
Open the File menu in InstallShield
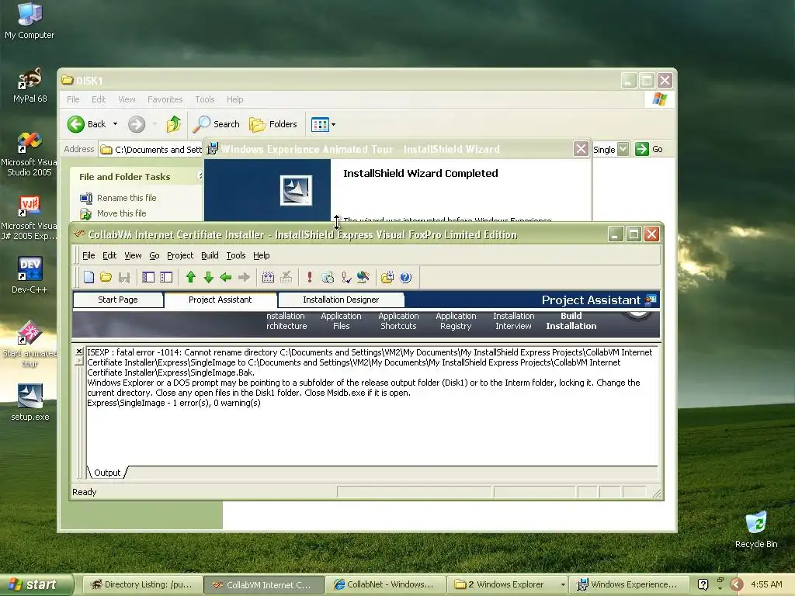pyautogui.click(x=89, y=255)
